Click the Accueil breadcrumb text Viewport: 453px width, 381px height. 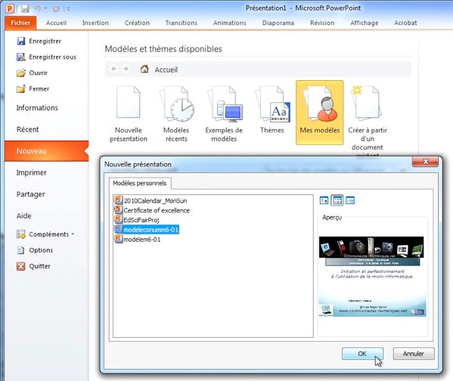166,70
